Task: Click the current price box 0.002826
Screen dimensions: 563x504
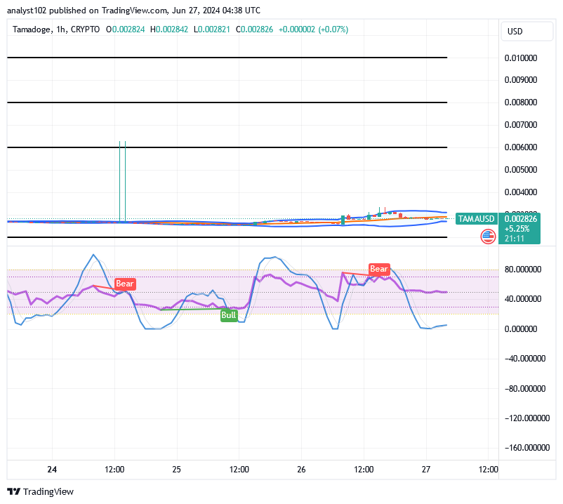Action: coord(519,228)
